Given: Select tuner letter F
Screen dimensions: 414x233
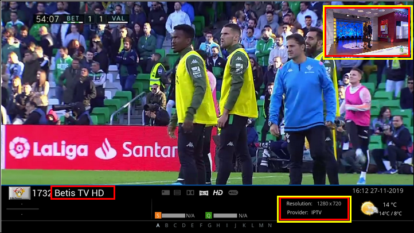Looking at the screenshot, I should point(201,226).
